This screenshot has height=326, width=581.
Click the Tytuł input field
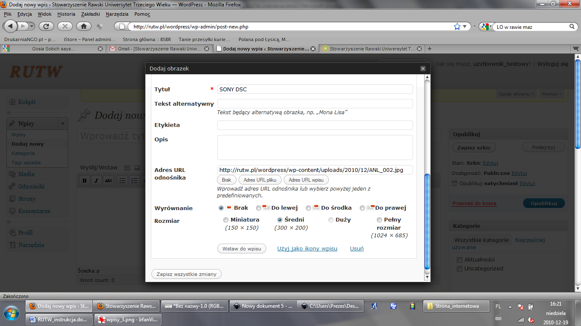click(315, 89)
